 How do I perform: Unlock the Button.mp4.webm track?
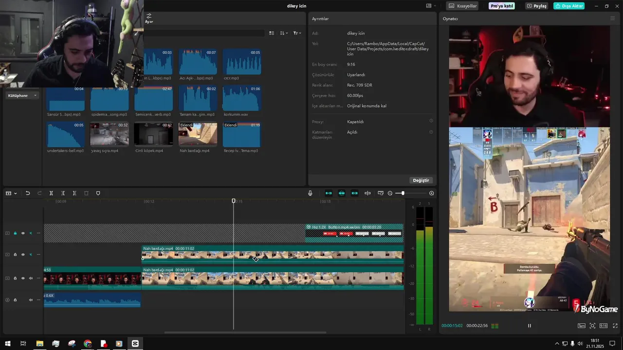[x=15, y=233]
